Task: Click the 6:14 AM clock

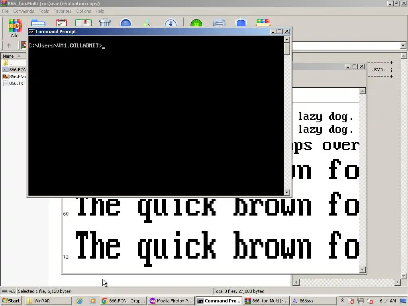Action: tap(388, 301)
